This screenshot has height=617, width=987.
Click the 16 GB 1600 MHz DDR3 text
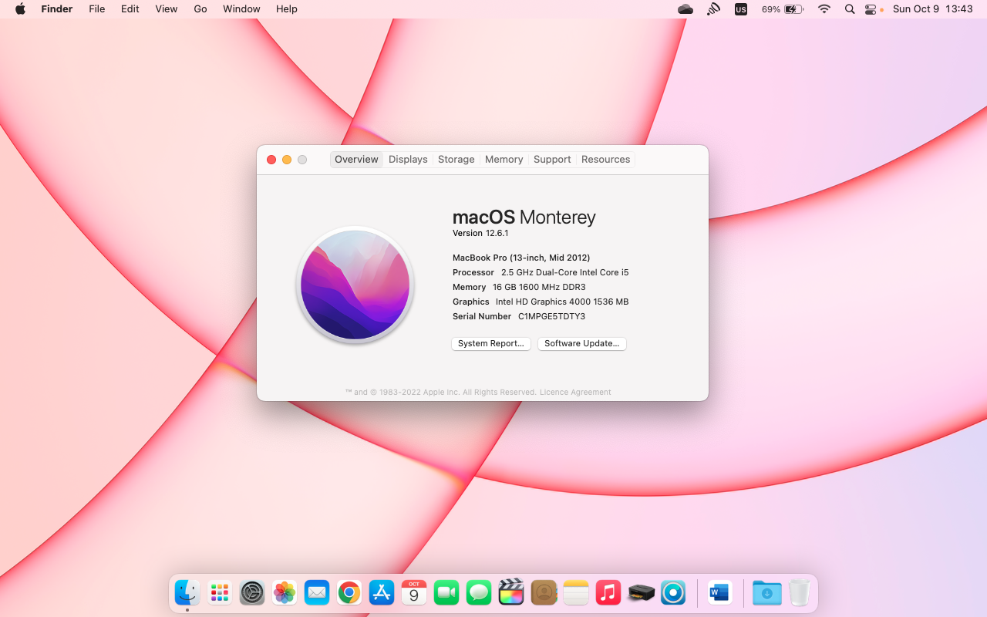(x=539, y=288)
